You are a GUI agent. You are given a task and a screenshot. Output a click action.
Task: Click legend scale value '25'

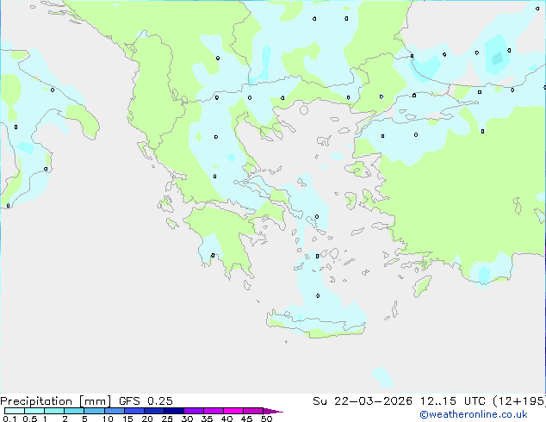[x=167, y=419]
